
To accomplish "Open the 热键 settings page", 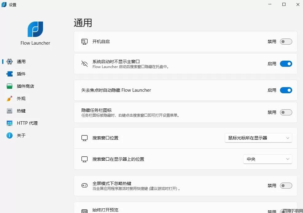I will pyautogui.click(x=21, y=111).
